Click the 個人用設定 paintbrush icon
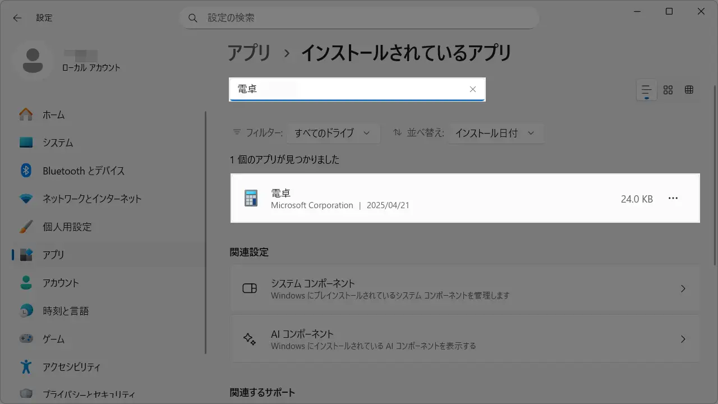This screenshot has height=404, width=718. pyautogui.click(x=26, y=227)
